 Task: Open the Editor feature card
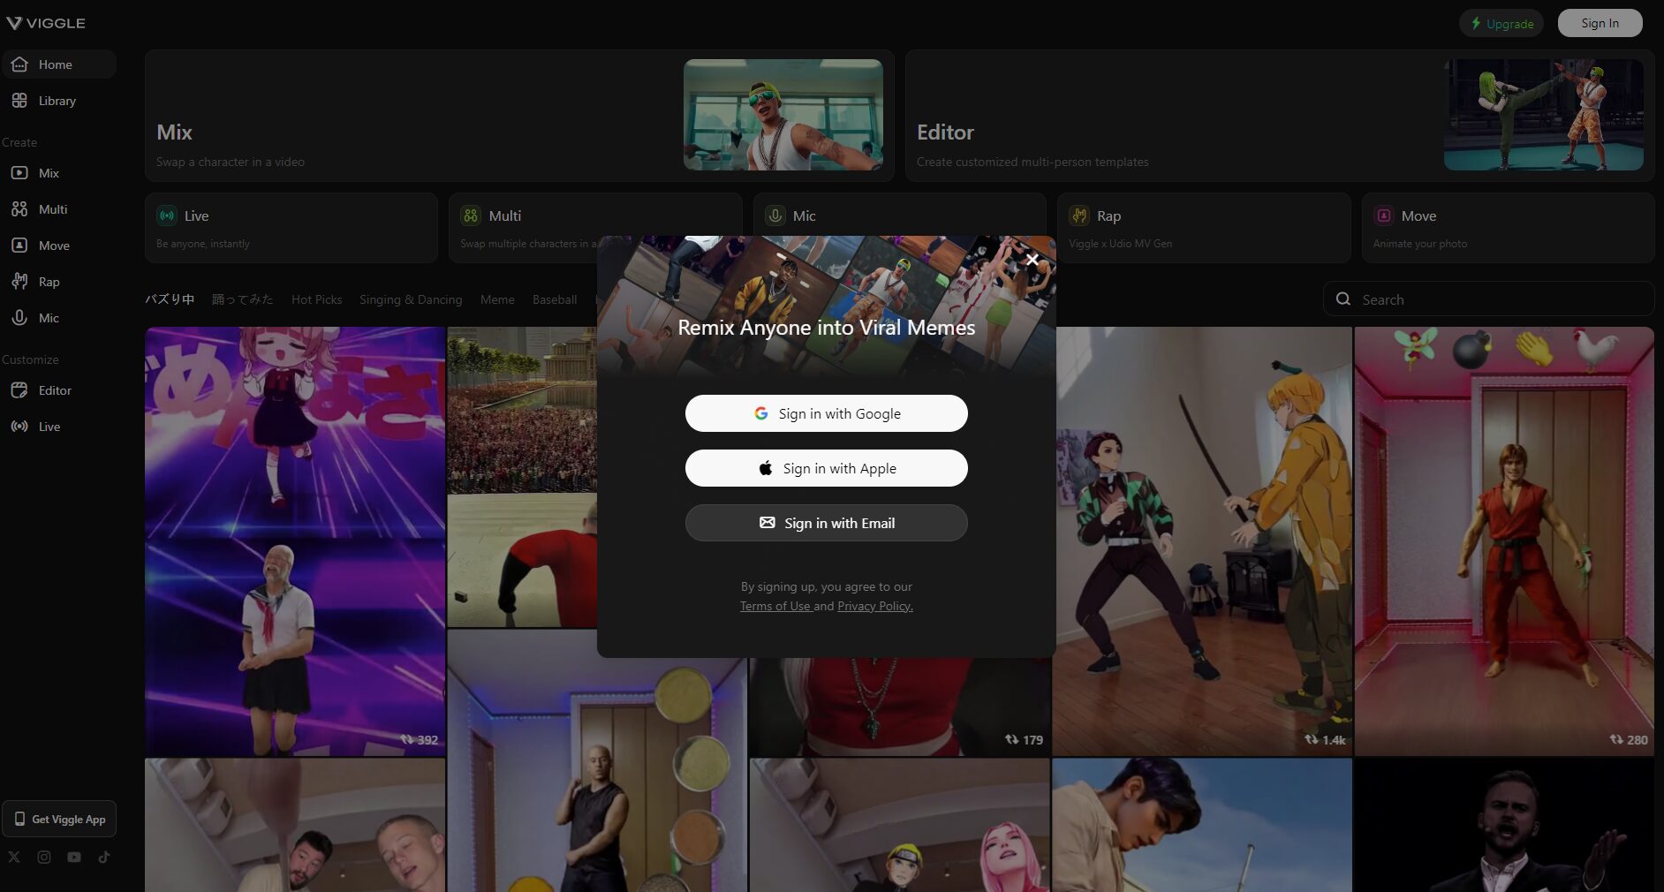click(x=1280, y=116)
